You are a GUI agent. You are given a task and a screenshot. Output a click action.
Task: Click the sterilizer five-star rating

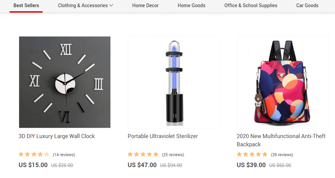point(143,154)
